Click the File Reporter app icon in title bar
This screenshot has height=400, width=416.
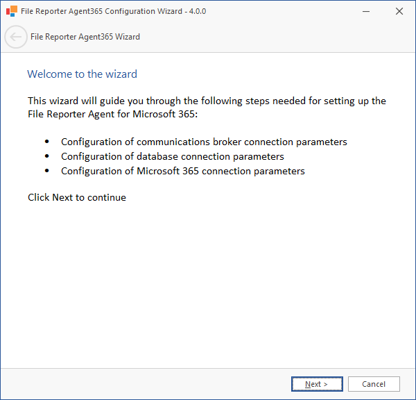[12, 11]
